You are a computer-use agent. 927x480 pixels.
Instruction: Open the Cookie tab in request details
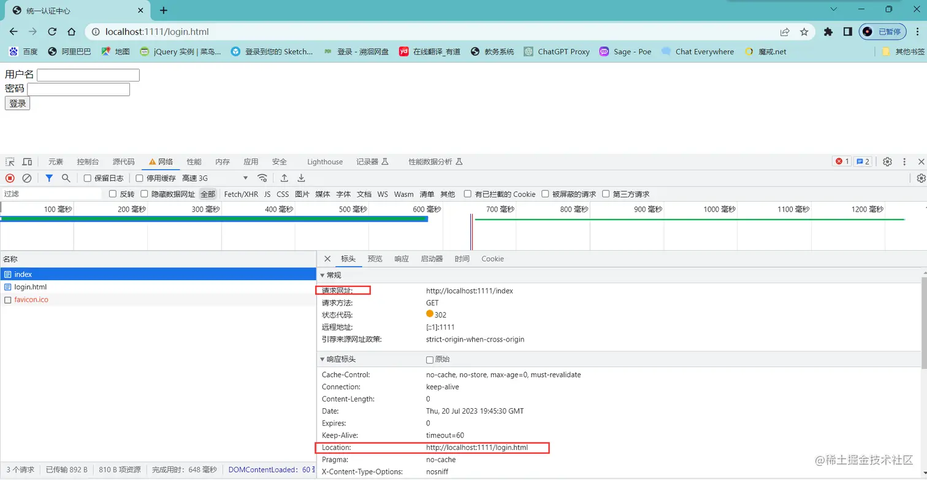pyautogui.click(x=492, y=259)
